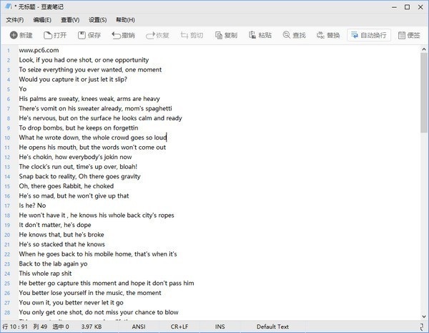Viewport: 429px width, 333px height.
Task: Click the scrollbar down arrow
Action: click(x=424, y=317)
